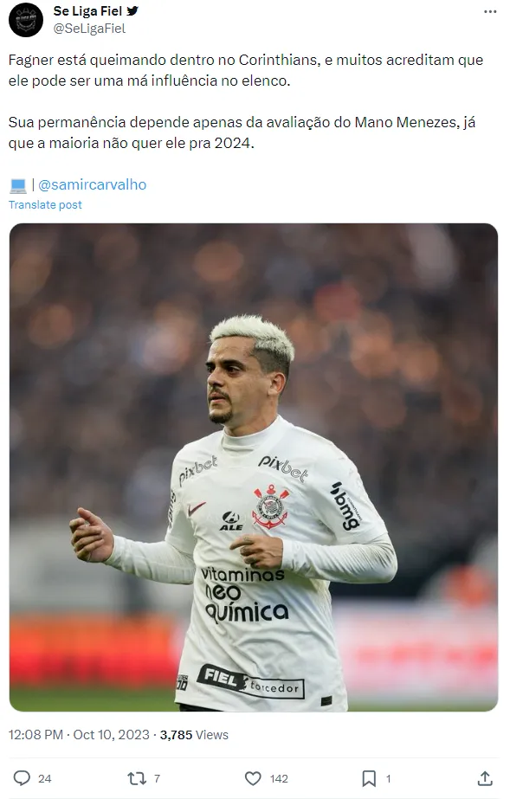Open the share upload icon
The height and width of the screenshot is (799, 510).
[485, 778]
